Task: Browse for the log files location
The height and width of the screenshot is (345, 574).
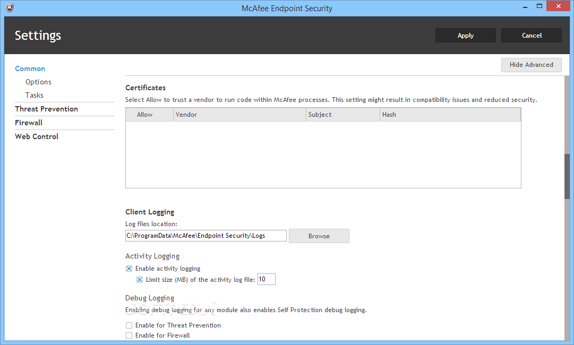Action: (319, 236)
